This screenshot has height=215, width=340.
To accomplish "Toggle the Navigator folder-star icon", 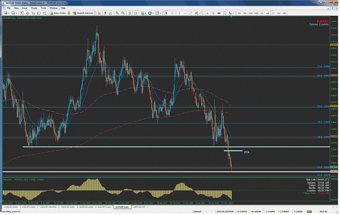I will point(33,13).
